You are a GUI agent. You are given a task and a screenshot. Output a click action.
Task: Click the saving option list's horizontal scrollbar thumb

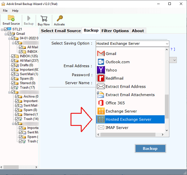coord(128,135)
